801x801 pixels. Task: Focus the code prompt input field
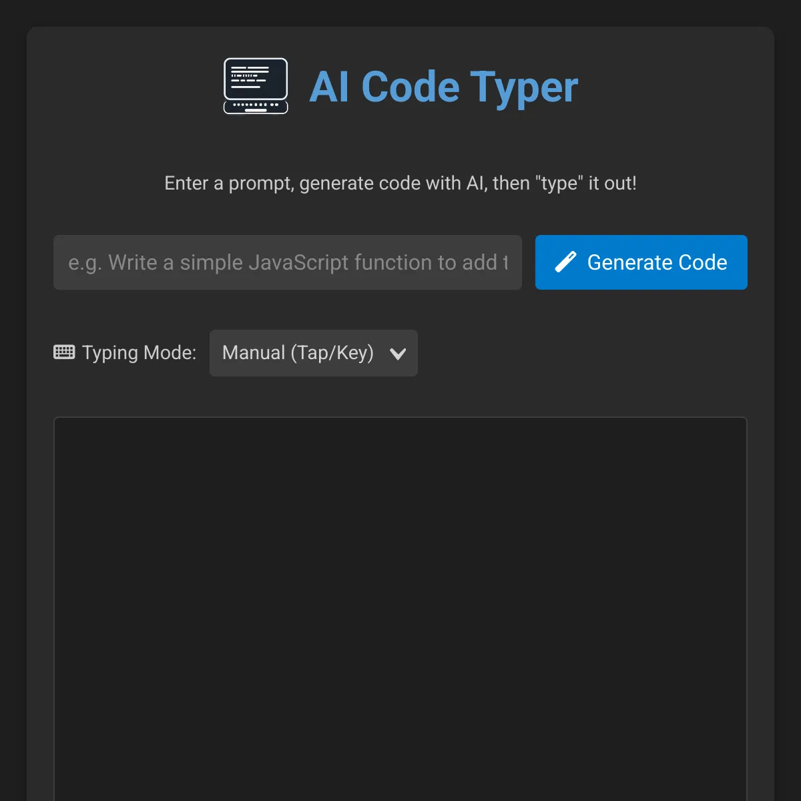(x=288, y=262)
